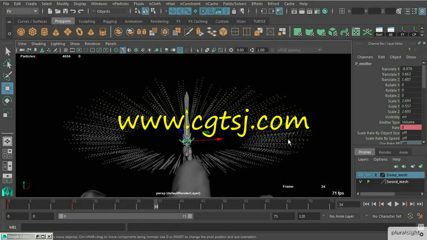The image size is (427, 240).
Task: Create a polygon cone from the shelf
Action: point(56,32)
